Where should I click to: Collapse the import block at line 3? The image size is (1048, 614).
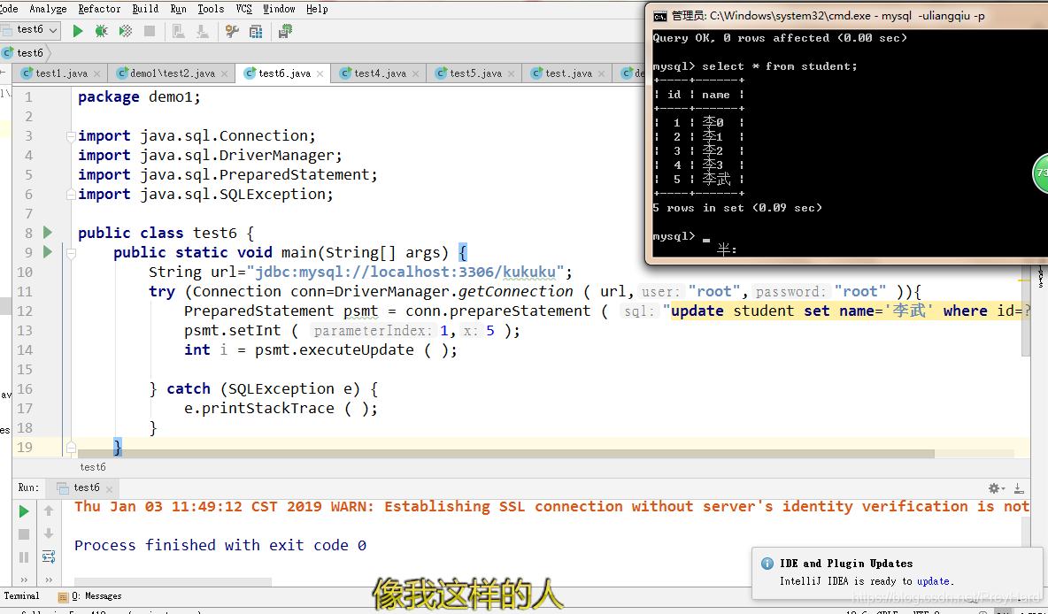(71, 136)
